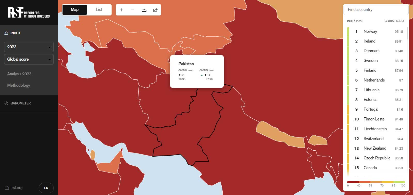Open the Global score dropdown
This screenshot has width=413, height=195.
click(29, 59)
